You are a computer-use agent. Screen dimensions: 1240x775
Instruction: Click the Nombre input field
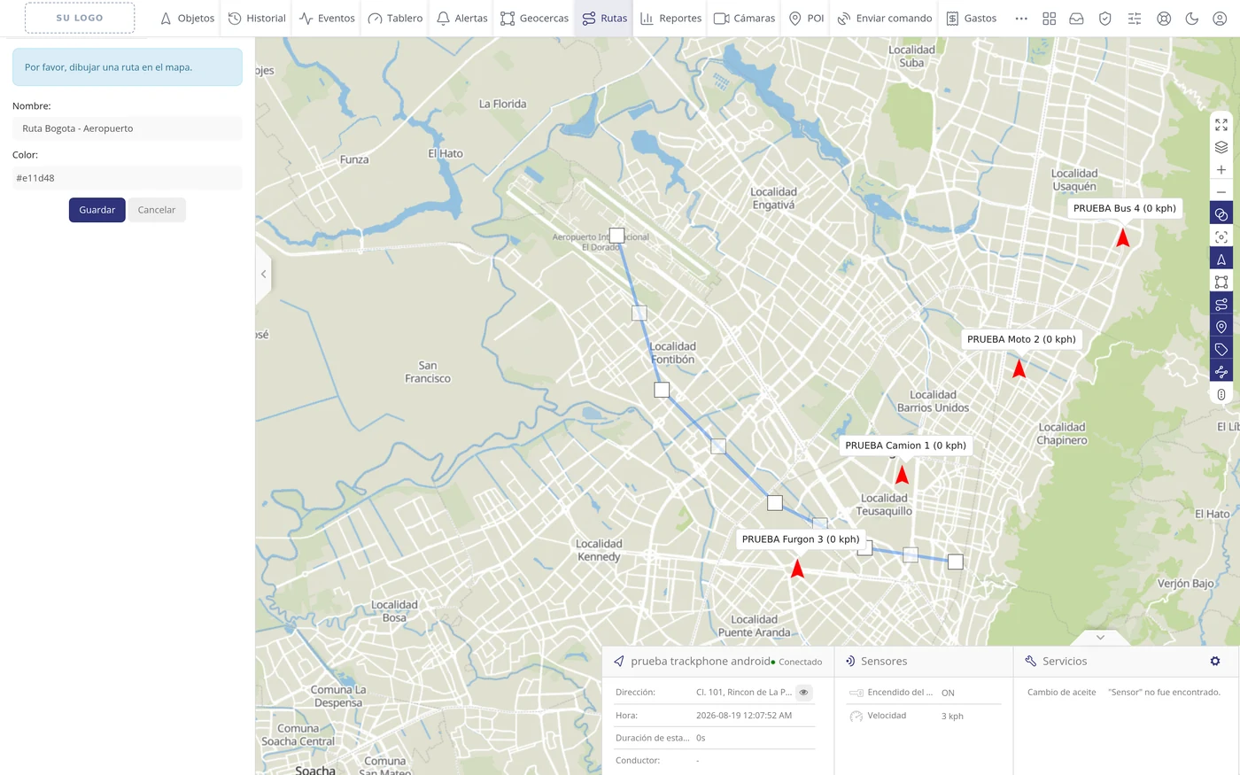128,128
